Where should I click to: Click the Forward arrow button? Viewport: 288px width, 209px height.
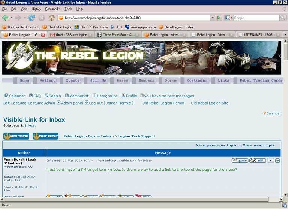tap(18, 18)
